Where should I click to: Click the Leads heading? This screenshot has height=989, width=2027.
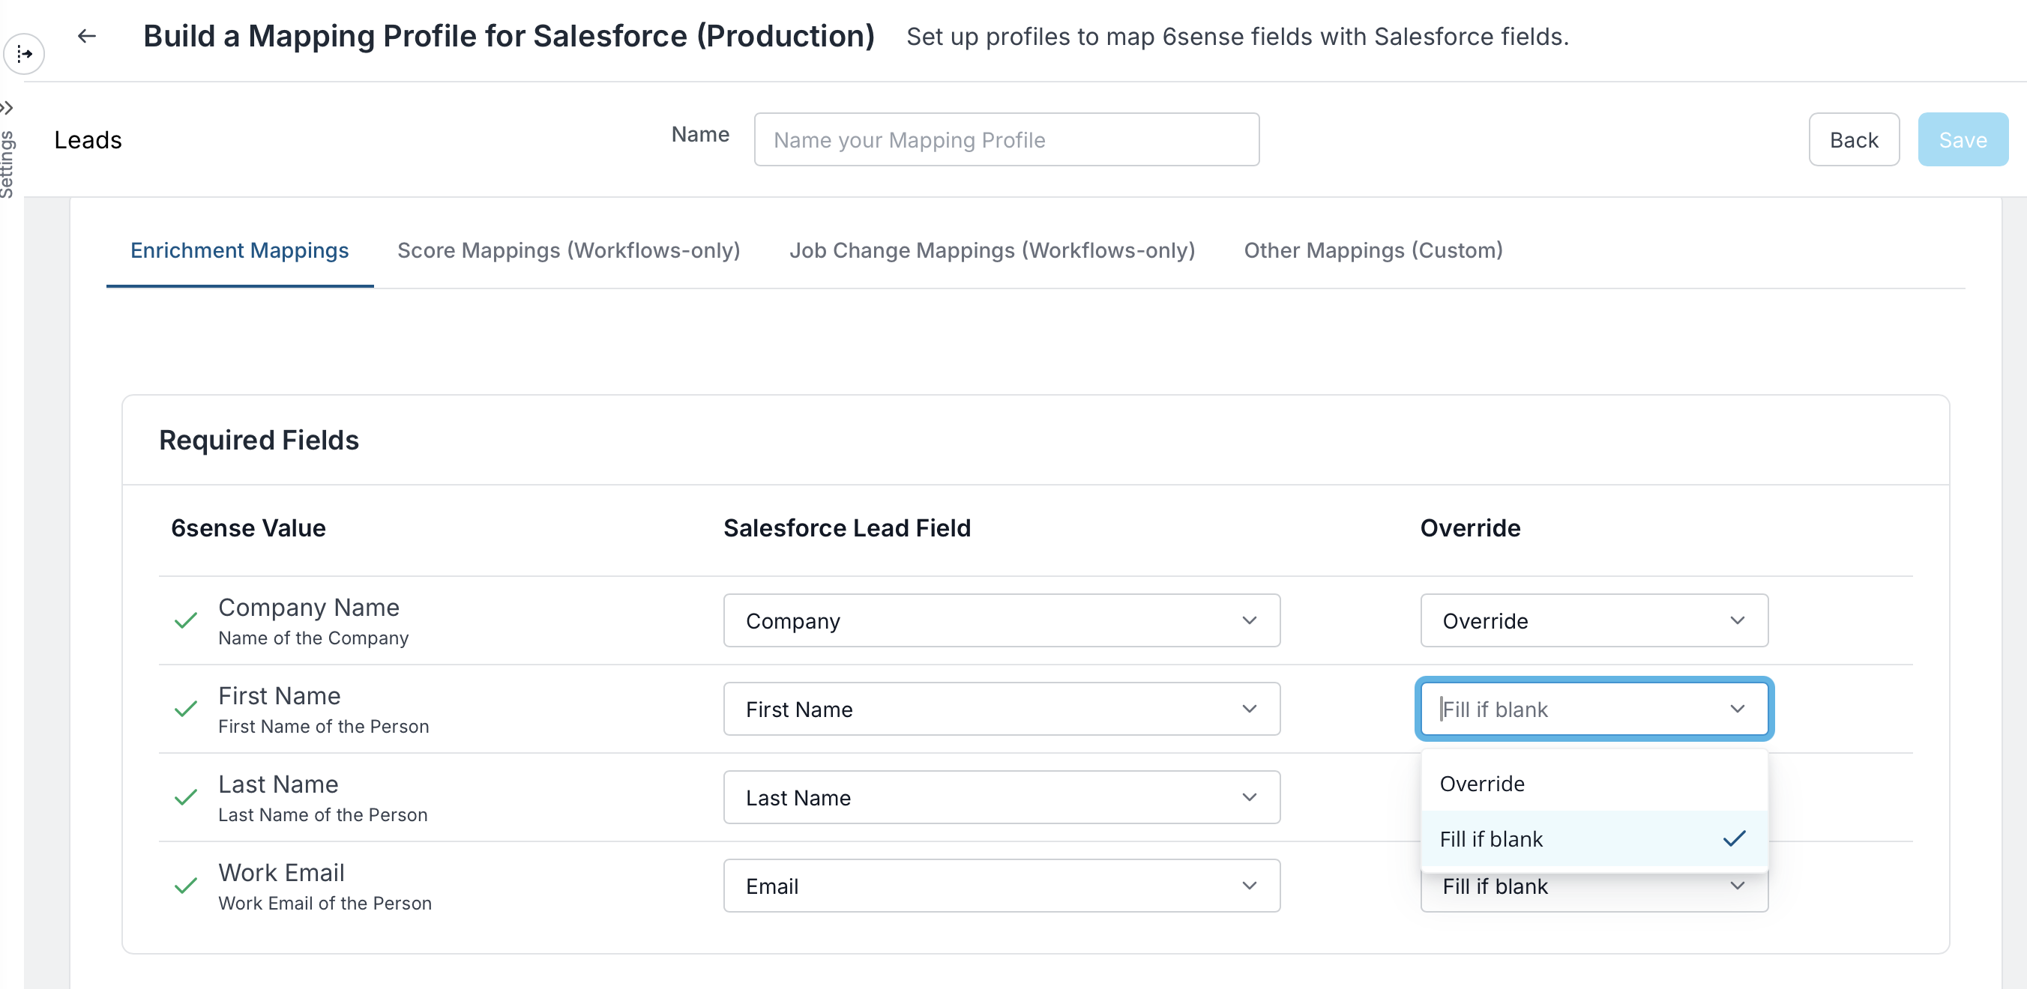[88, 140]
